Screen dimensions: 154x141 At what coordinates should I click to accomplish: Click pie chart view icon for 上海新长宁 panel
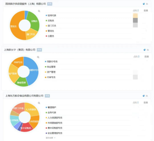point(144,50)
